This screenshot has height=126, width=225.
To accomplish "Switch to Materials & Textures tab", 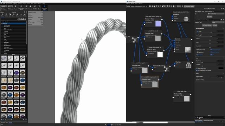I will (x=208, y=120).
